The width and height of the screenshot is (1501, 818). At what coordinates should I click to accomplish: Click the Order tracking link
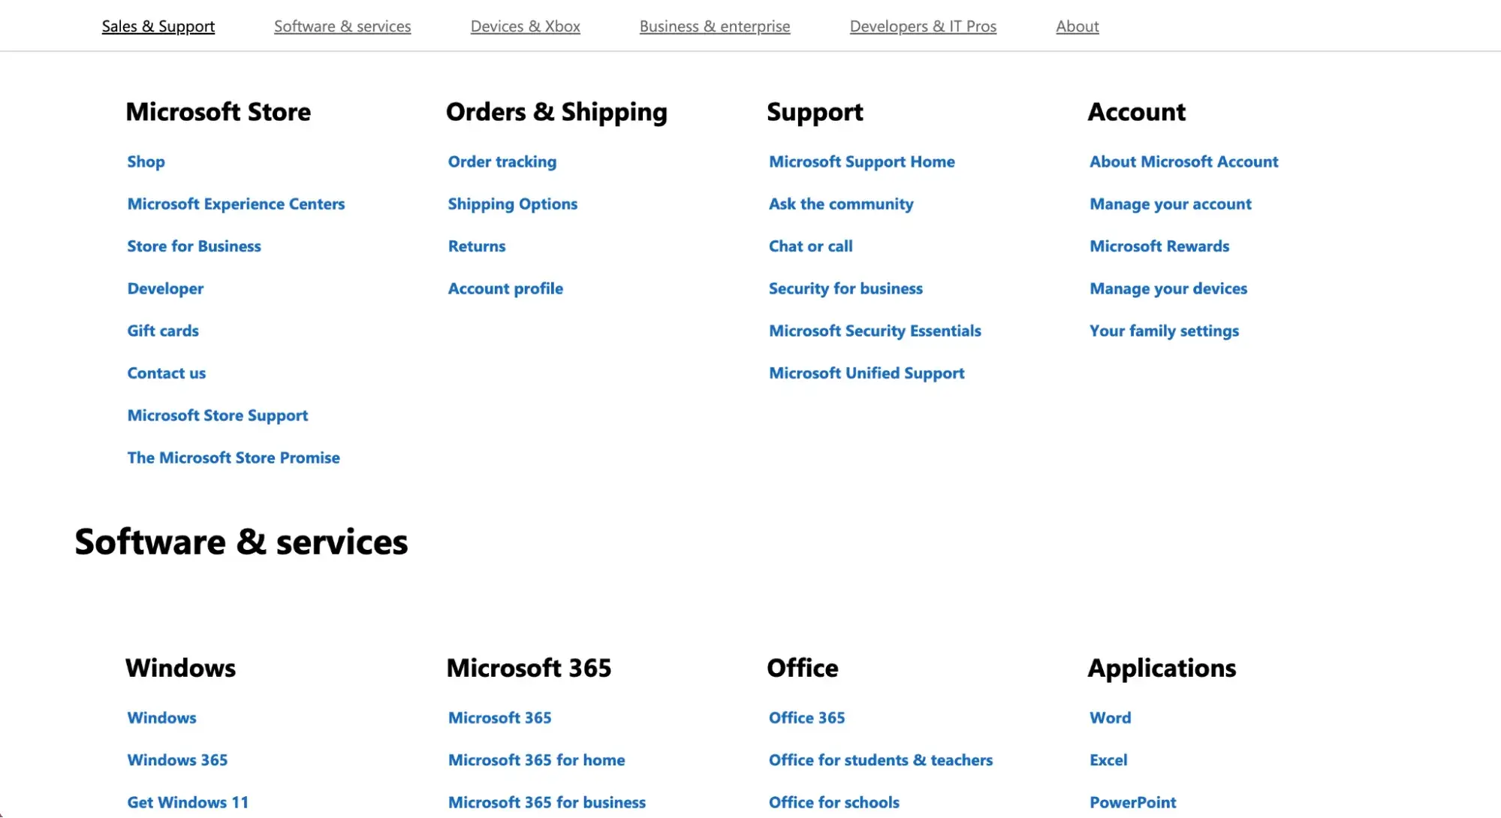click(502, 161)
